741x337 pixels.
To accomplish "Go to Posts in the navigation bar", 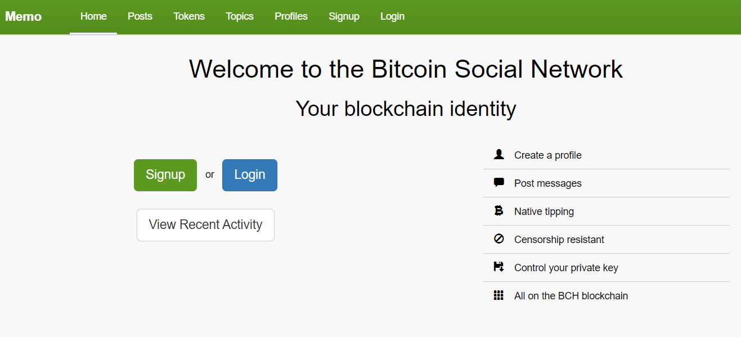I will [140, 16].
